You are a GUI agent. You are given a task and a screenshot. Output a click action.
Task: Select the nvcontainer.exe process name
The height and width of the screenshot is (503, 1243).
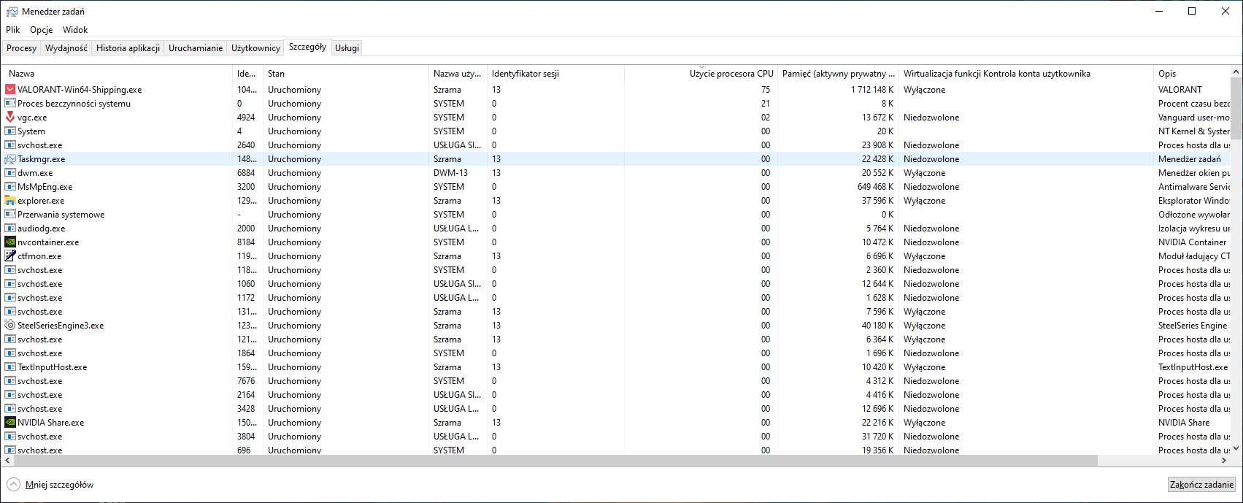pos(48,242)
